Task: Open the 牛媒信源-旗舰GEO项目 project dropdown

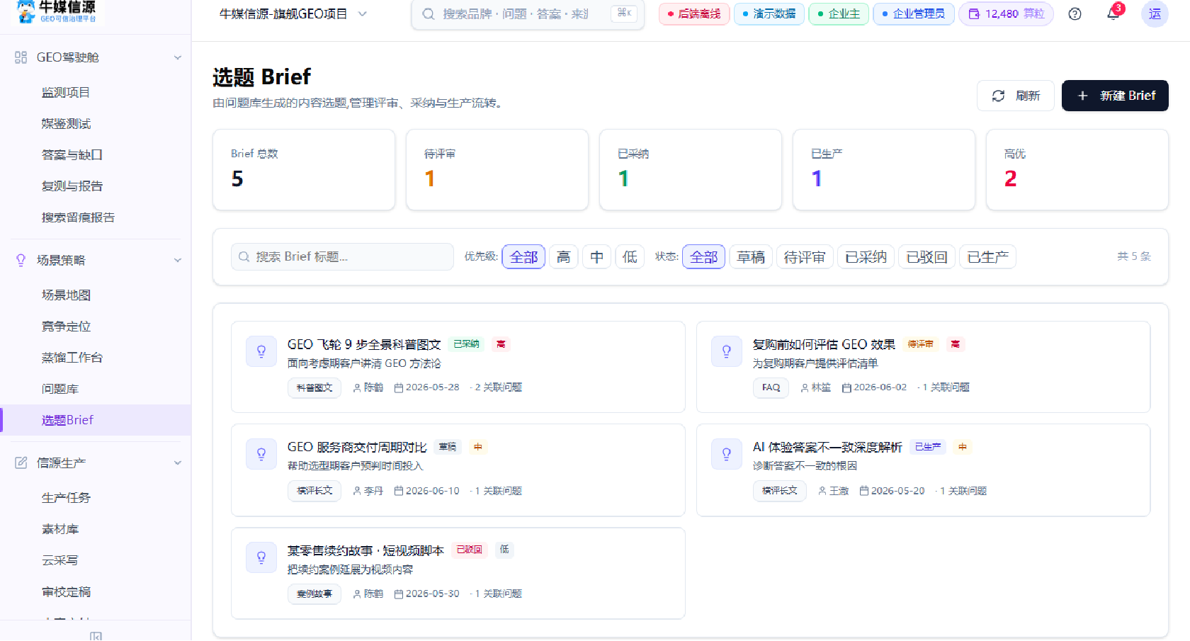Action: pos(293,14)
